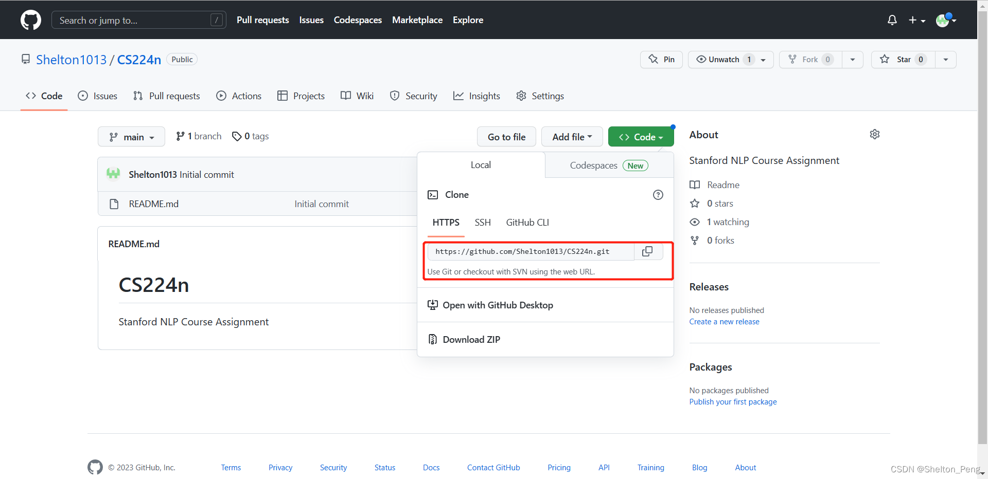This screenshot has height=479, width=988.
Task: Open the footer GitHub logo icon
Action: 95,467
